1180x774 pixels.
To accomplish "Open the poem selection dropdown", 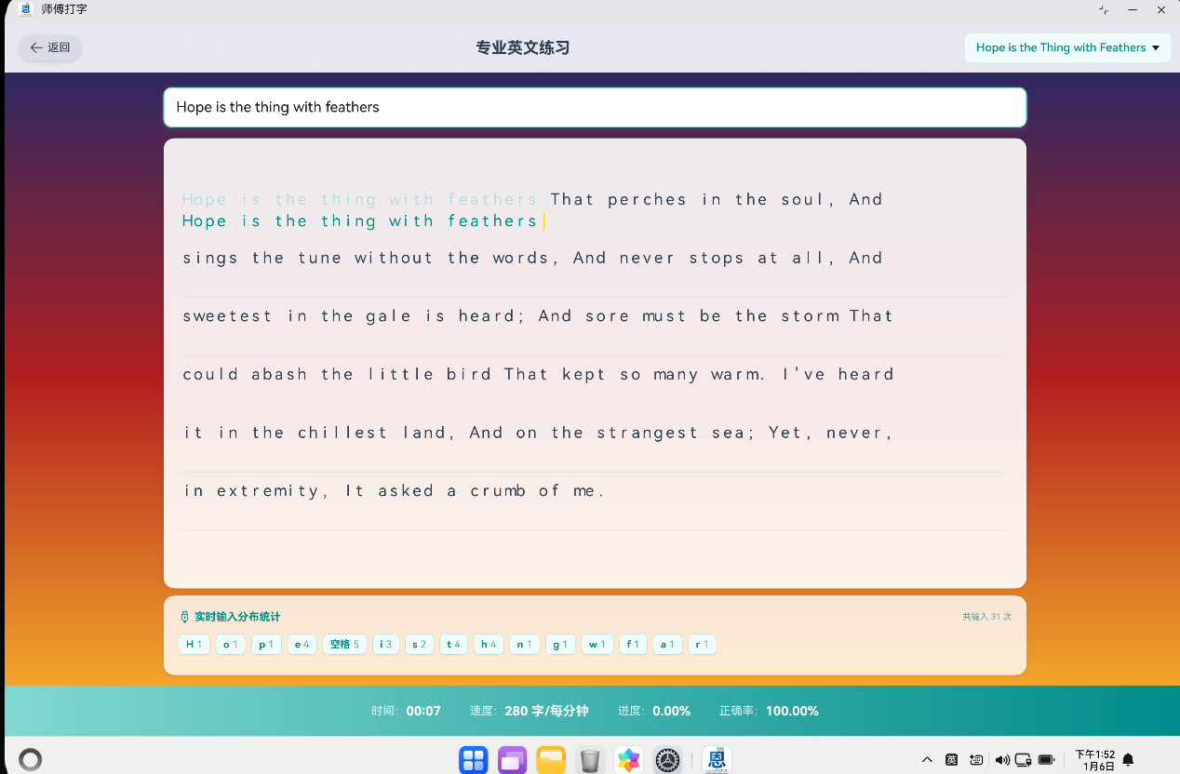I will pos(1067,47).
